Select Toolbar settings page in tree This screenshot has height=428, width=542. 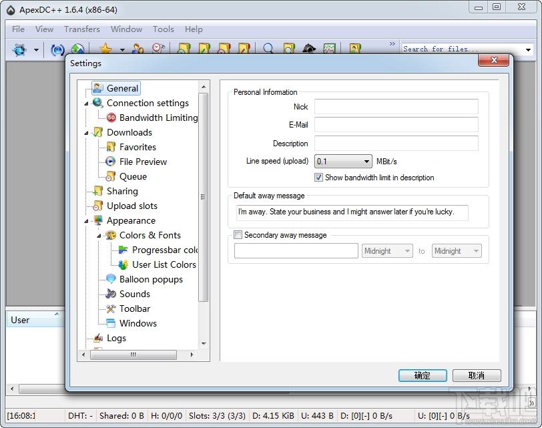tap(134, 308)
